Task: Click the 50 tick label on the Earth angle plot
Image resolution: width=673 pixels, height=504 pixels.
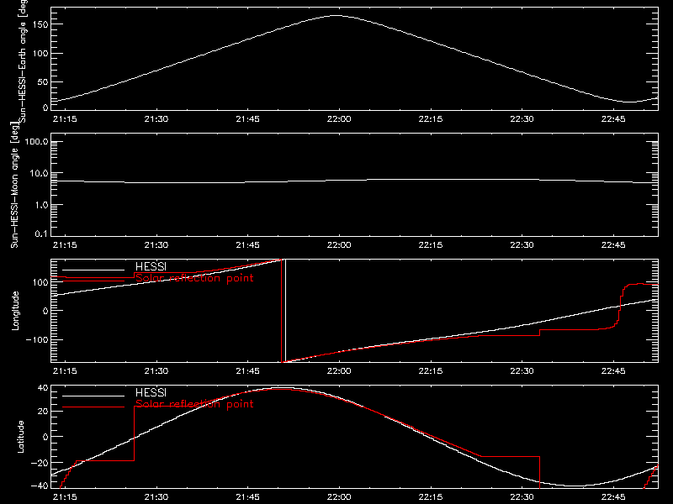Action: click(43, 81)
